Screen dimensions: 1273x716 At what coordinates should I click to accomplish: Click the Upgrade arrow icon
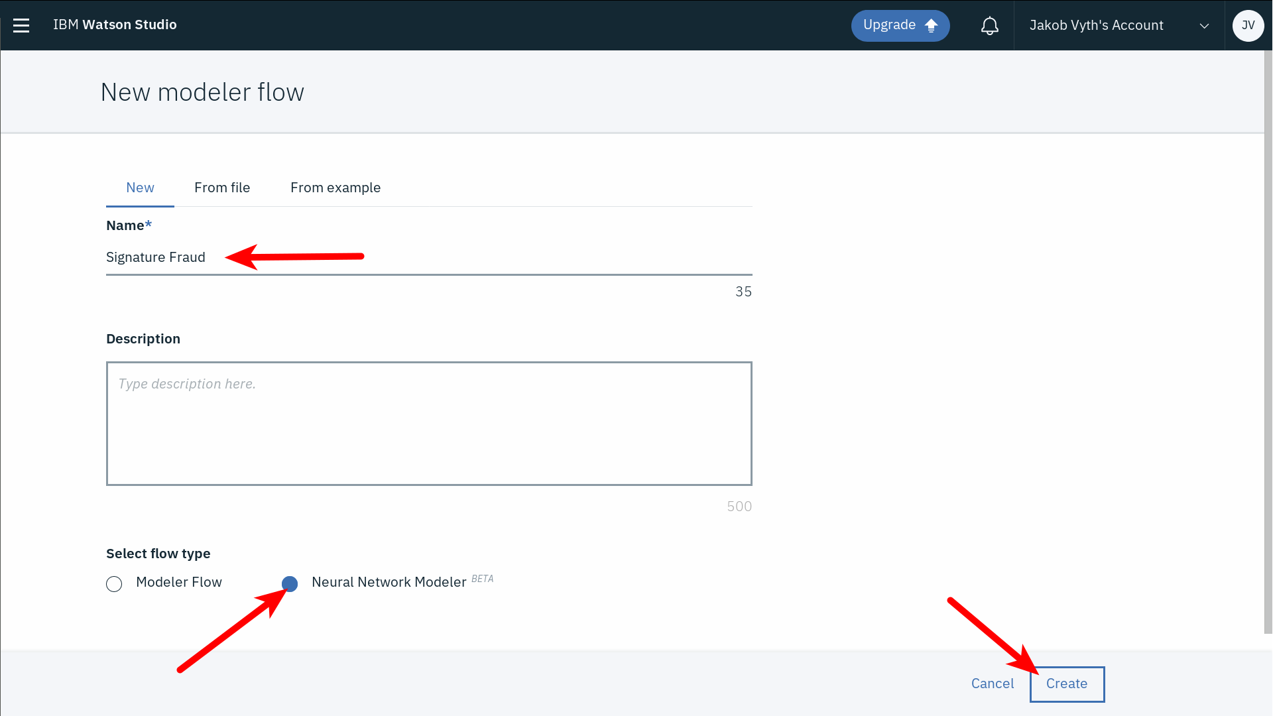pos(932,25)
